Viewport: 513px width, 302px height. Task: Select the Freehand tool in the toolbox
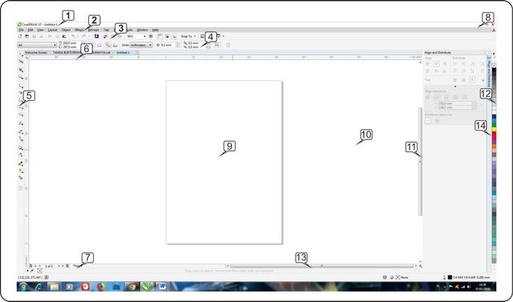coord(21,86)
